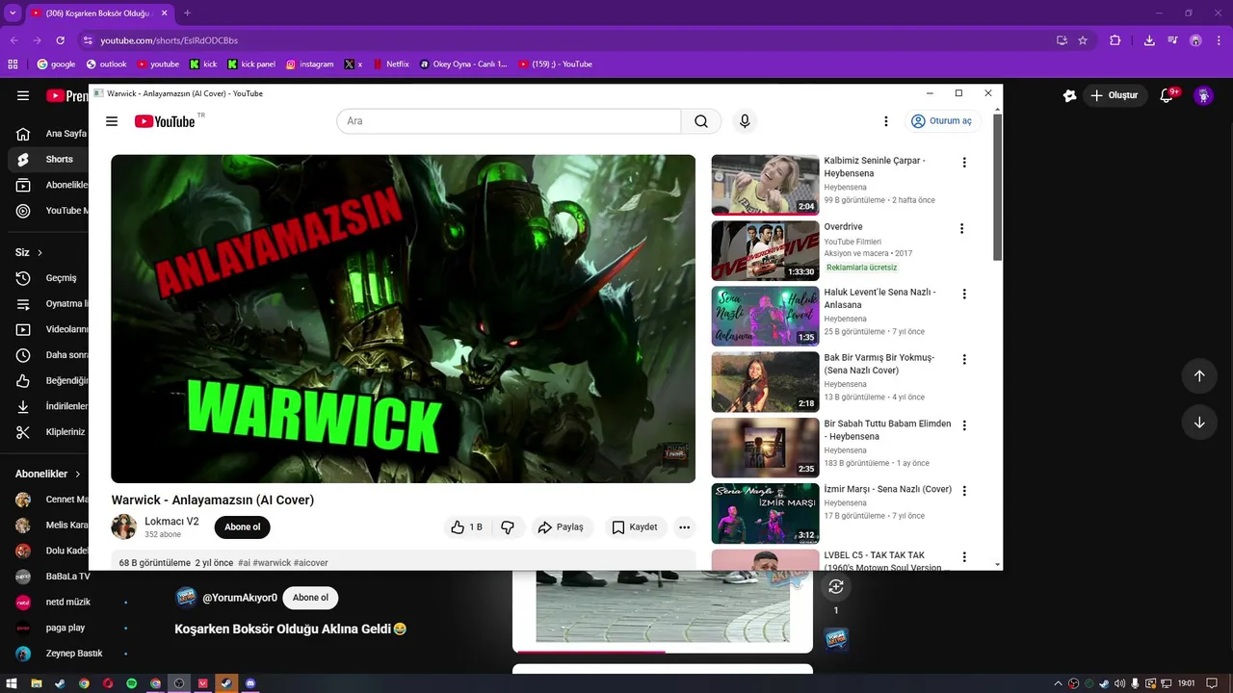Viewport: 1233px width, 693px height.
Task: Bookmark this page with star icon
Action: pyautogui.click(x=1083, y=40)
